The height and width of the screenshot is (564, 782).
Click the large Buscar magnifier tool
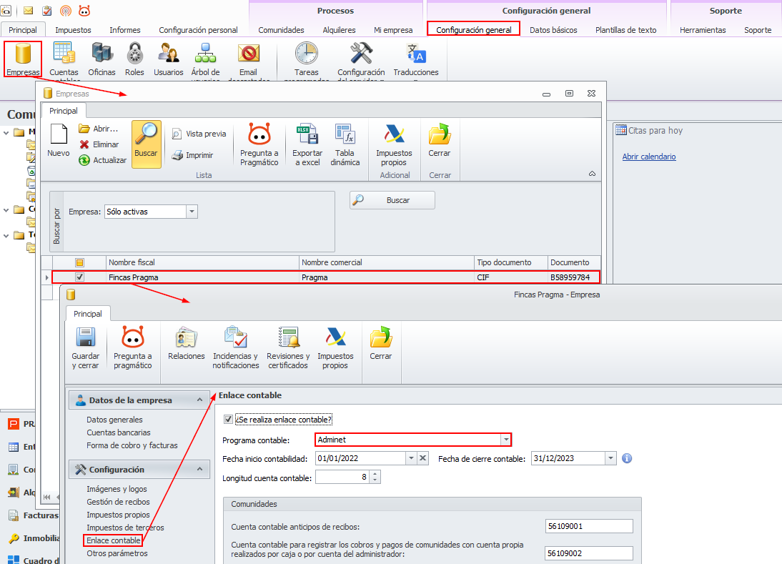tap(146, 144)
